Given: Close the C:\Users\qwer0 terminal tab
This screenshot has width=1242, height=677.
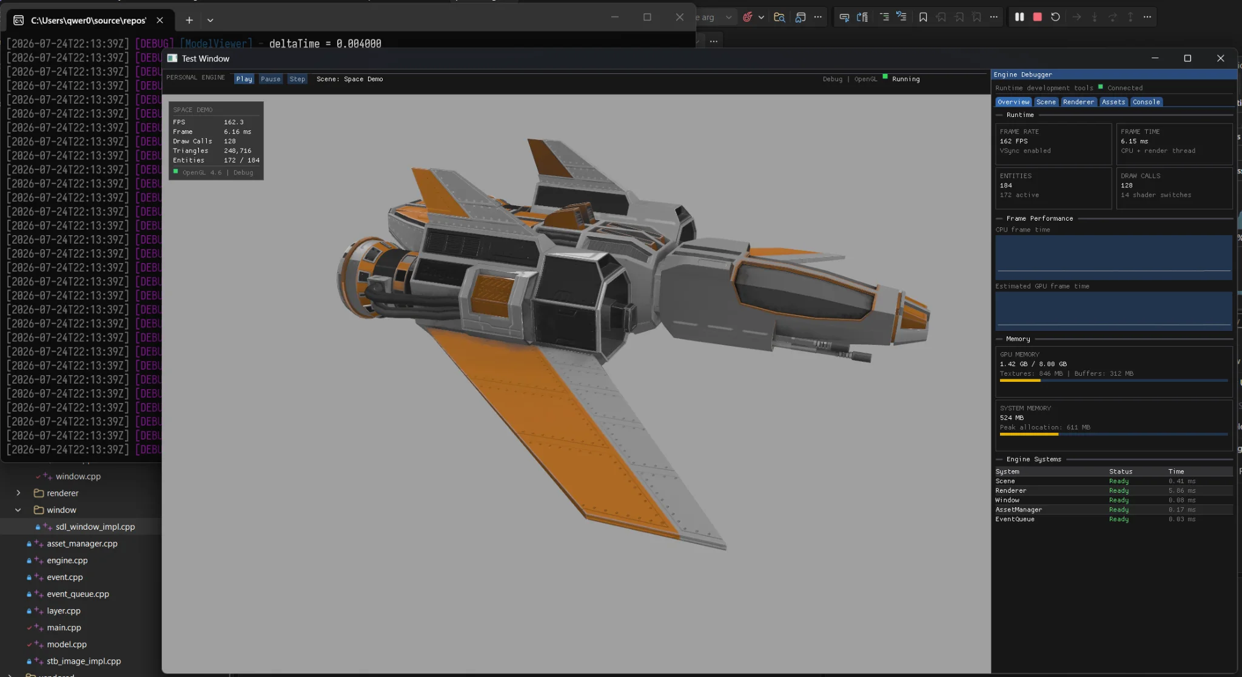Looking at the screenshot, I should 159,20.
